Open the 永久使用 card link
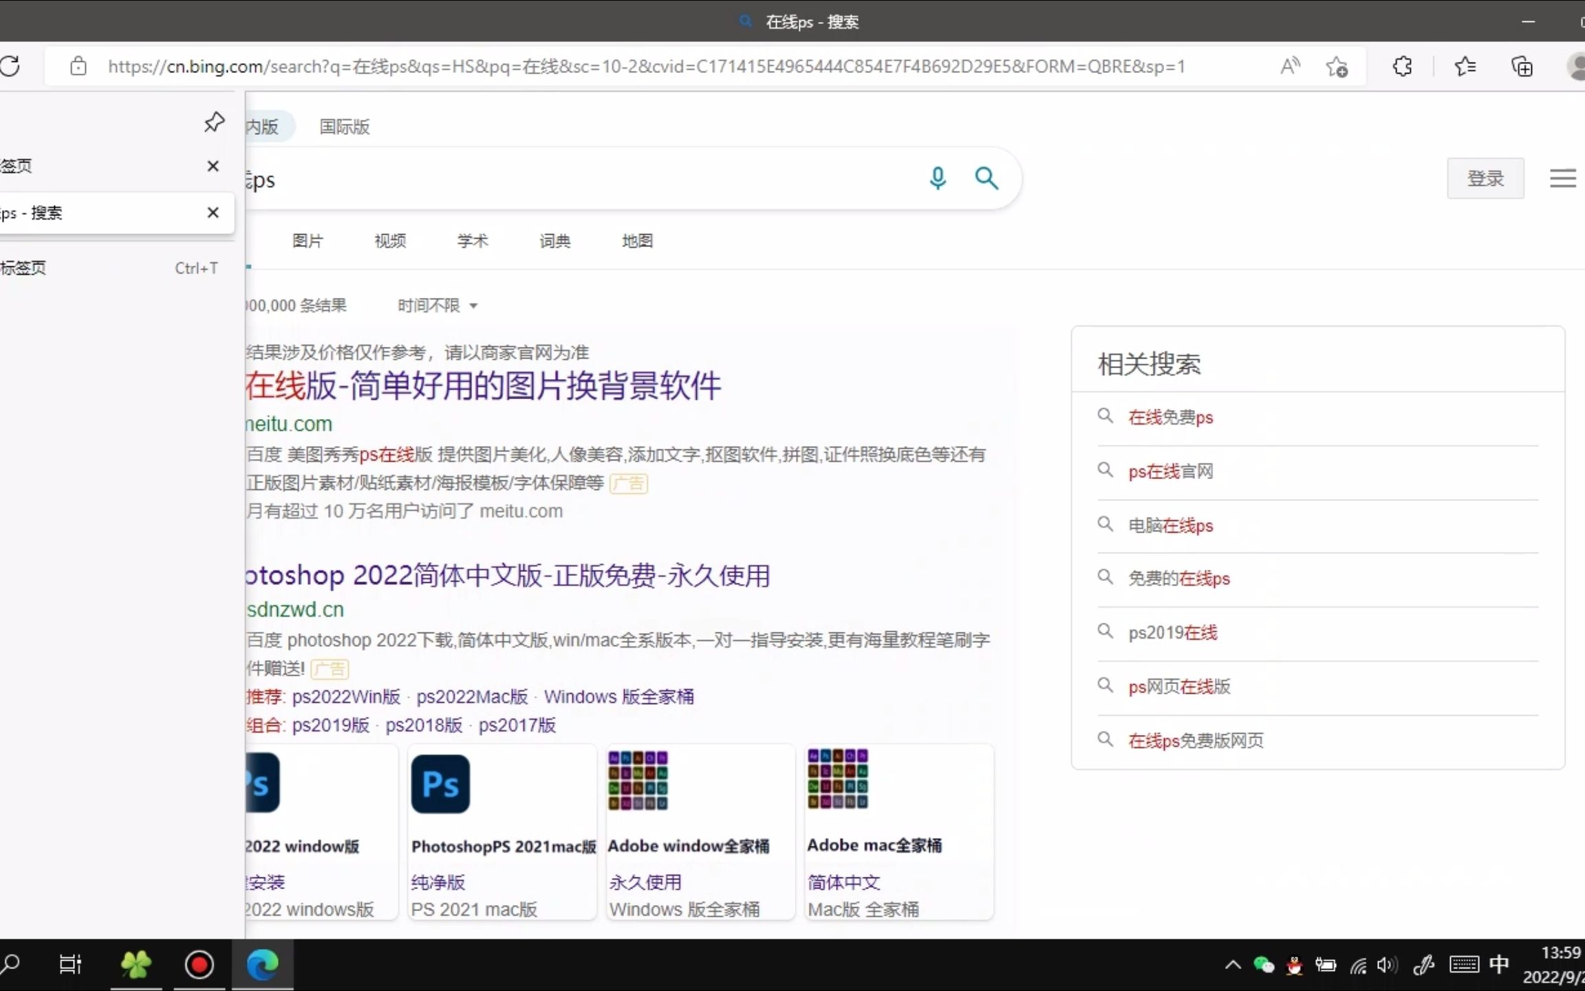 pyautogui.click(x=645, y=882)
